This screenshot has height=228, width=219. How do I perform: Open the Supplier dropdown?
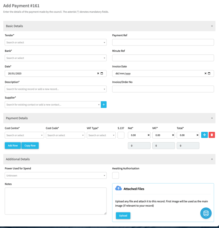53,104
